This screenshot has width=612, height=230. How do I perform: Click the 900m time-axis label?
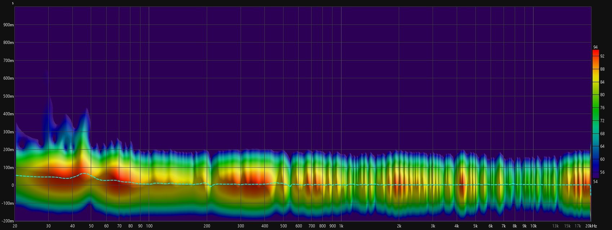point(9,25)
